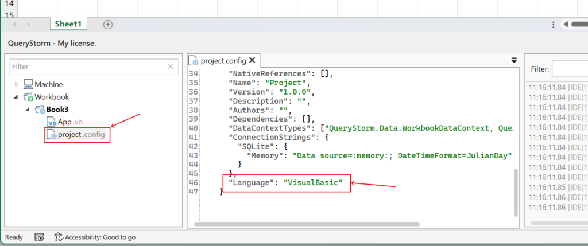This screenshot has height=246, width=588.
Task: Select row header 14 in spreadsheet
Action: point(8,4)
